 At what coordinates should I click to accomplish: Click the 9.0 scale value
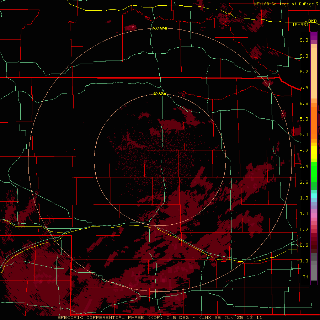tap(304, 56)
